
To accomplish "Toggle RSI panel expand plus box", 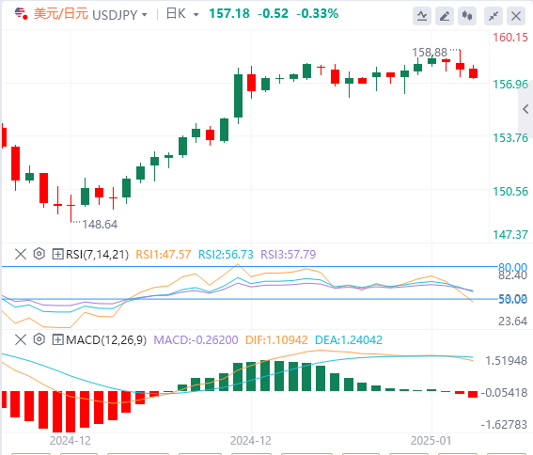I will click(57, 254).
